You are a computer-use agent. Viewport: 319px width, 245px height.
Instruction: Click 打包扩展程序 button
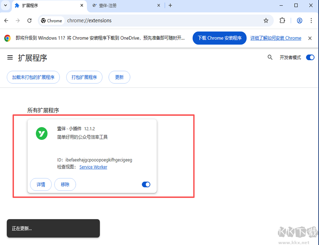(x=84, y=77)
